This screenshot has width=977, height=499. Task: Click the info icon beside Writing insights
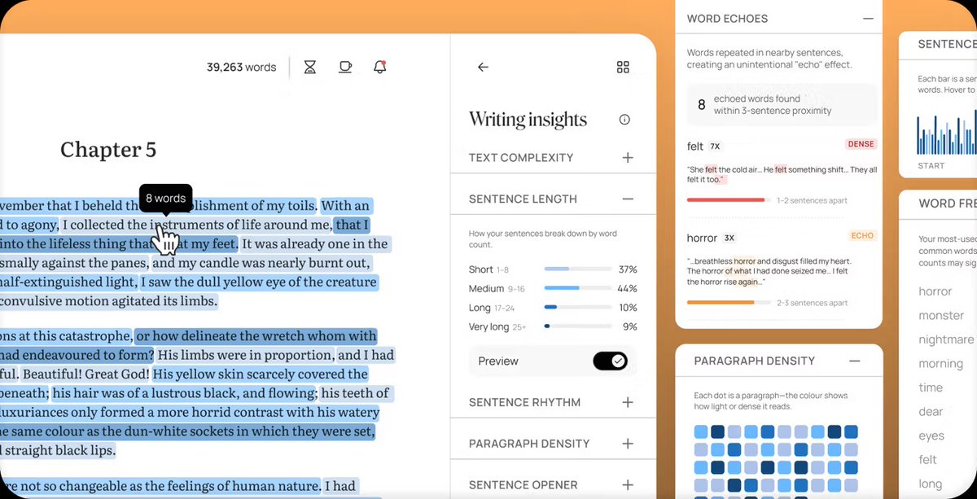coord(624,120)
